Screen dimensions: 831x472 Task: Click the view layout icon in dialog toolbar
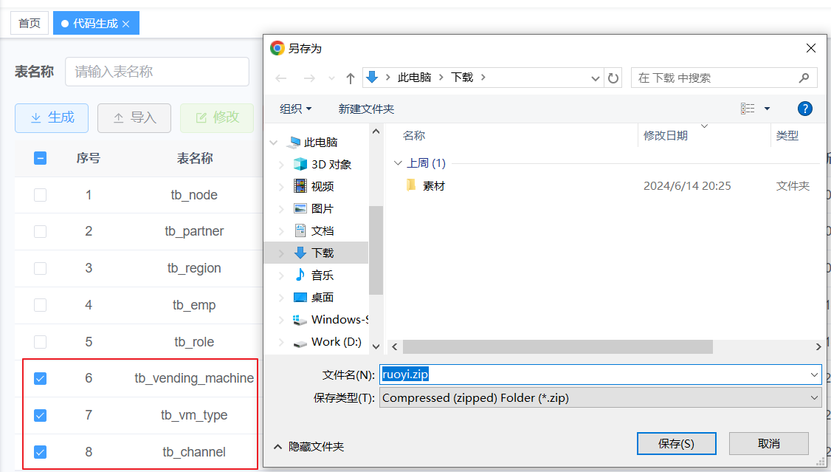coord(748,109)
